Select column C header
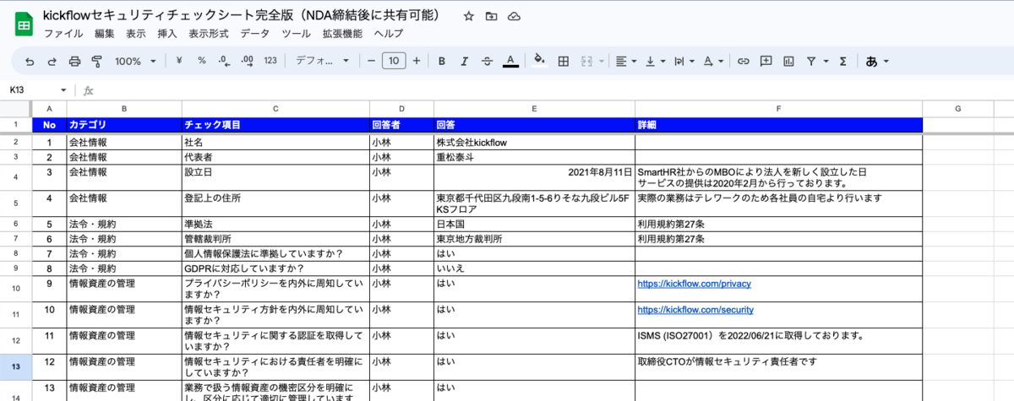Viewport: 1014px width, 401px height. pyautogui.click(x=275, y=108)
